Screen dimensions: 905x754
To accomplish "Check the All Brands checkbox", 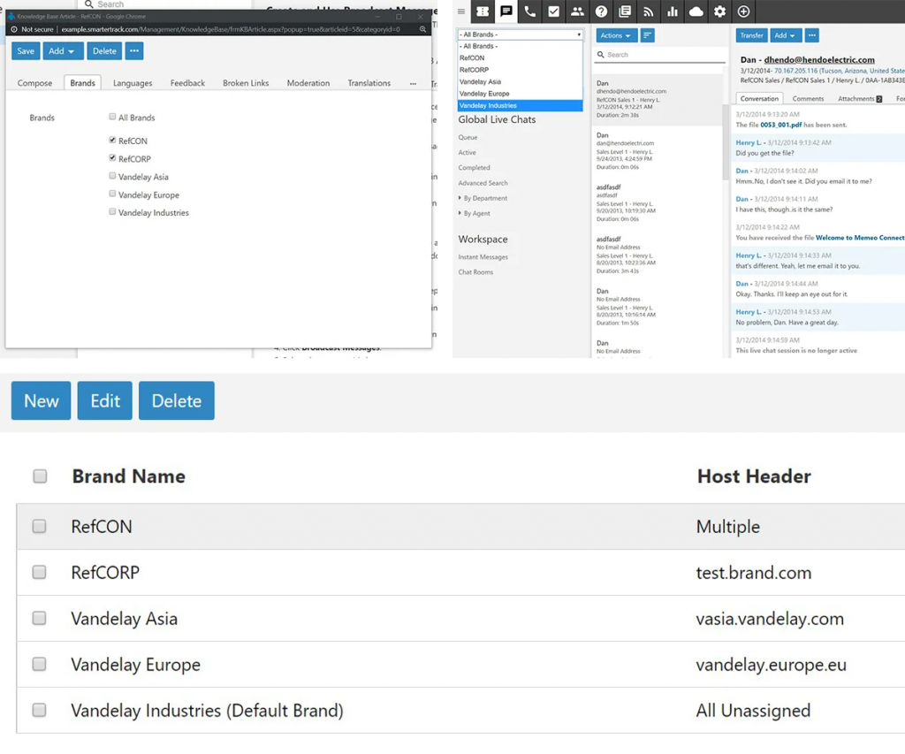I will point(112,117).
